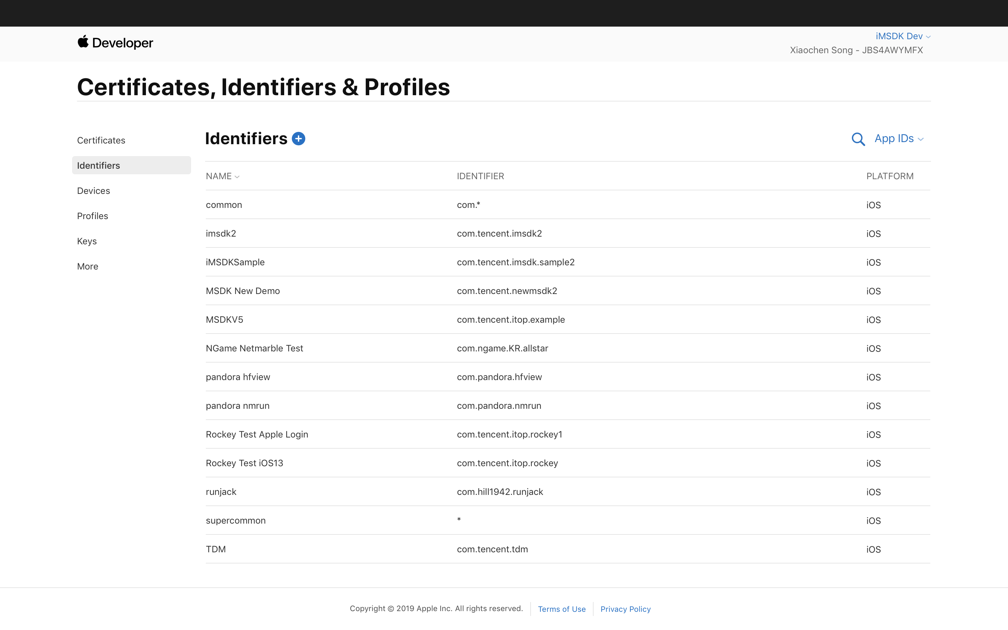Open the iMSDK Dev account dropdown
This screenshot has height=630, width=1008.
click(903, 36)
